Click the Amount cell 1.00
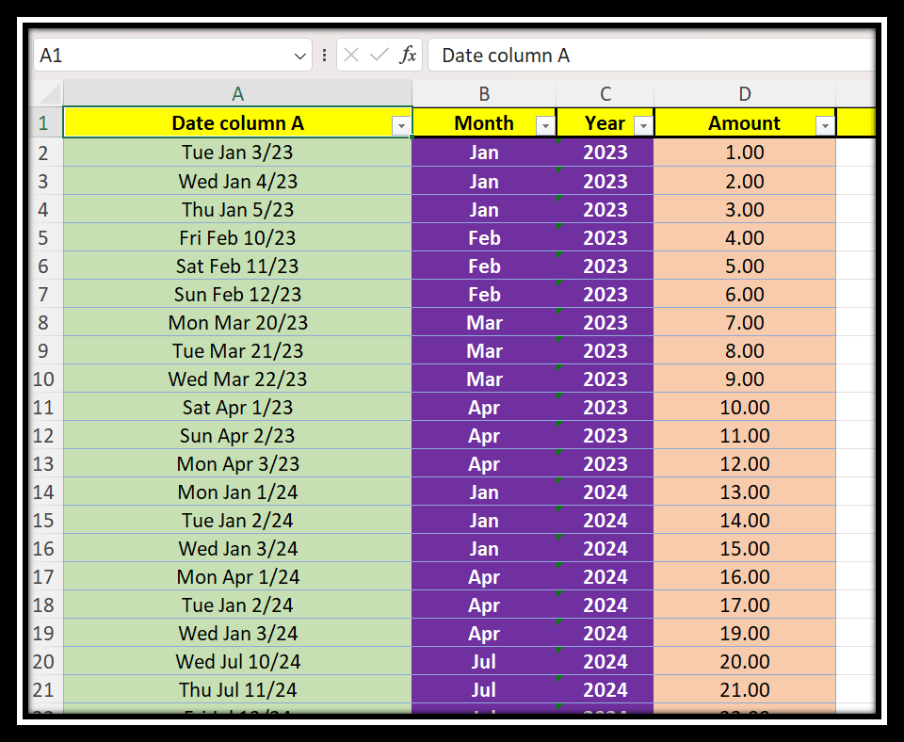The image size is (904, 742). coord(745,153)
